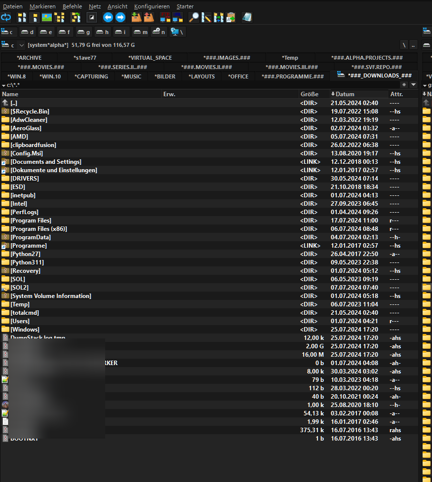Open the URL new FTP connection icon
The height and width of the screenshot is (482, 432).
[178, 18]
